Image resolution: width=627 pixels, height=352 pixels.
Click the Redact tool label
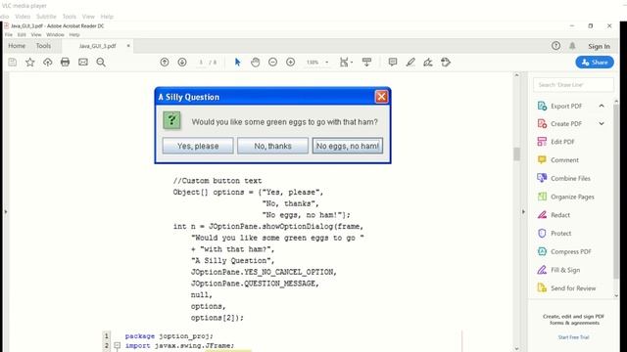click(x=560, y=215)
